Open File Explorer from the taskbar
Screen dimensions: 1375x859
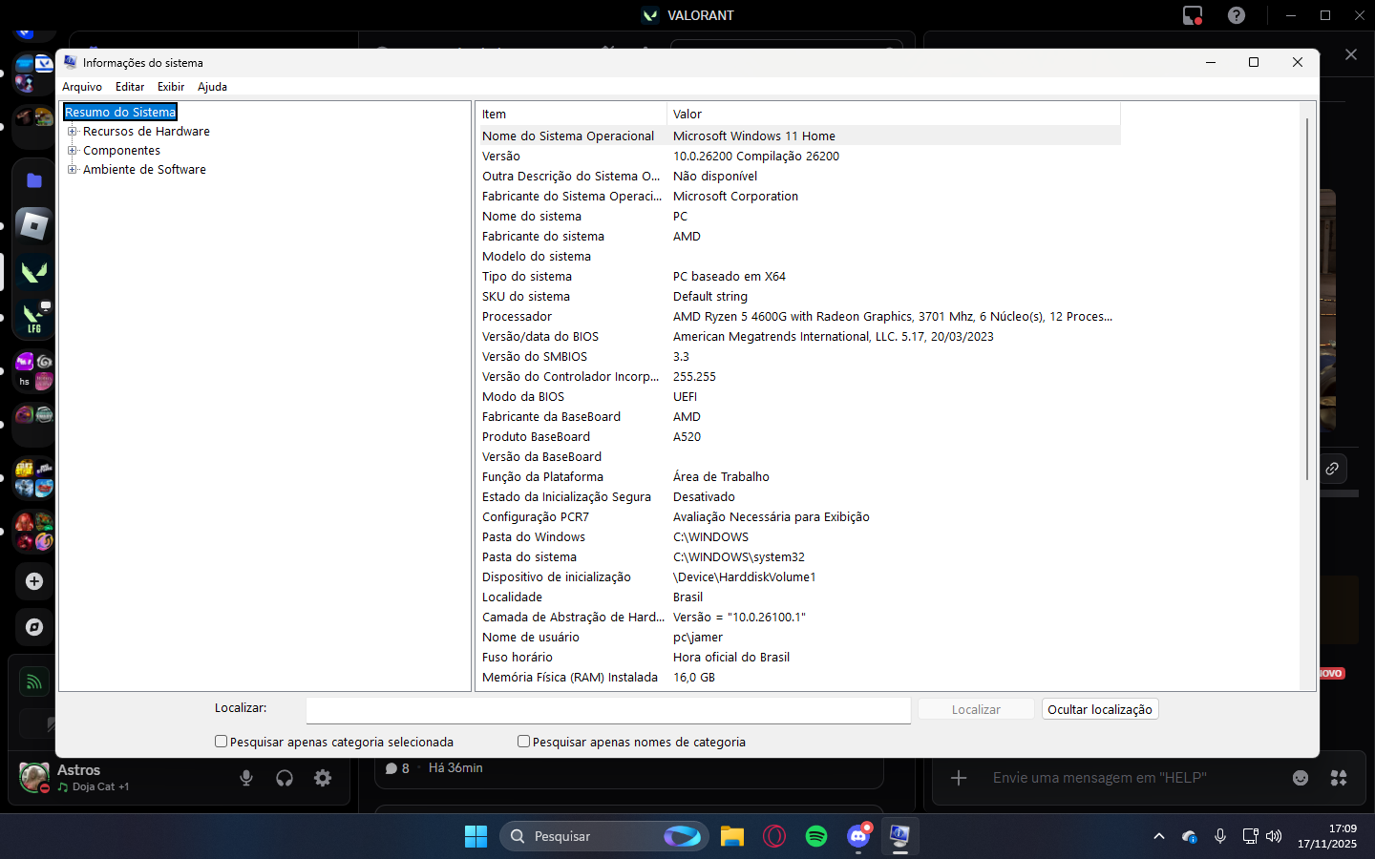tap(732, 836)
